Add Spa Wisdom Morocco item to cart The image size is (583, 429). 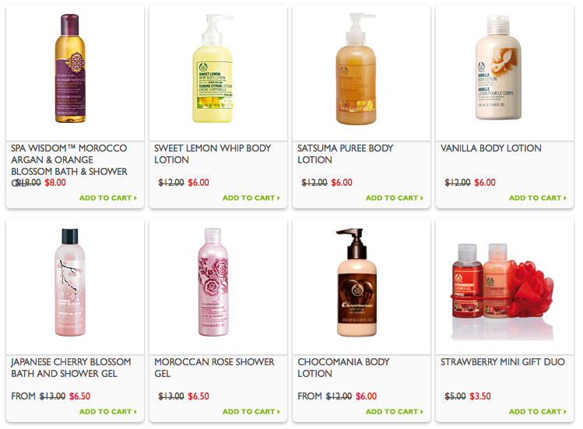[108, 198]
